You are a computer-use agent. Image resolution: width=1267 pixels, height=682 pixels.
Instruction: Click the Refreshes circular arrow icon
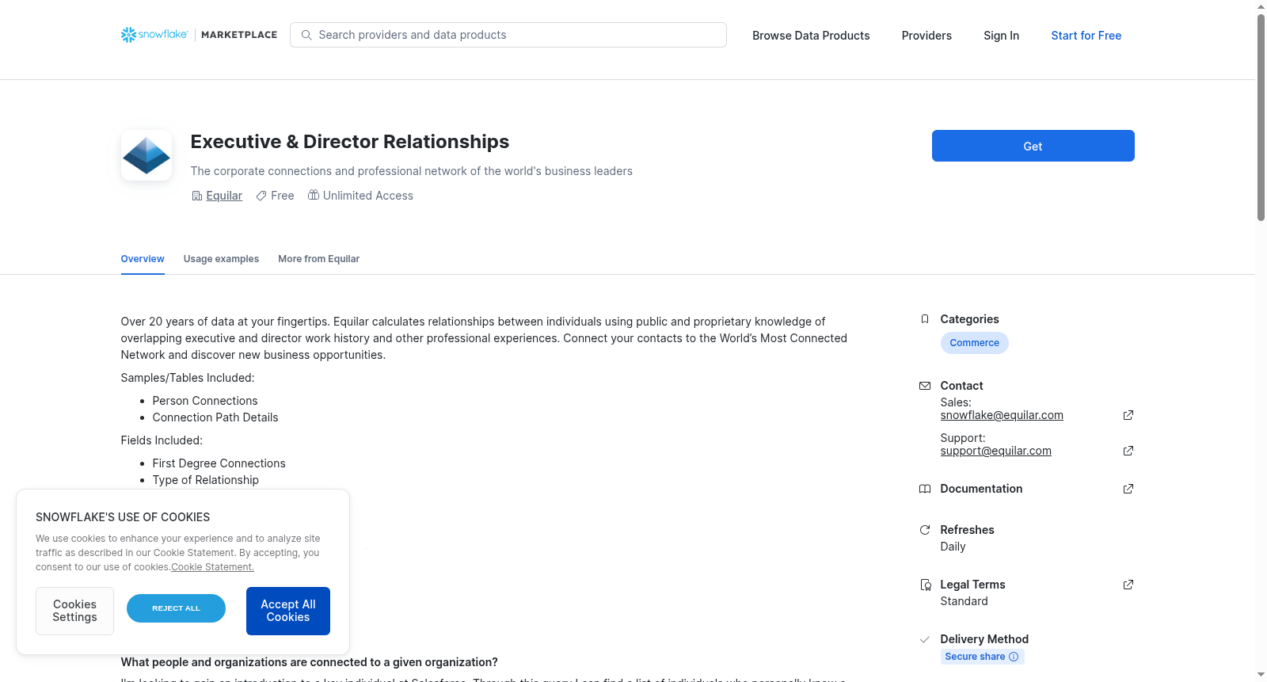click(925, 530)
